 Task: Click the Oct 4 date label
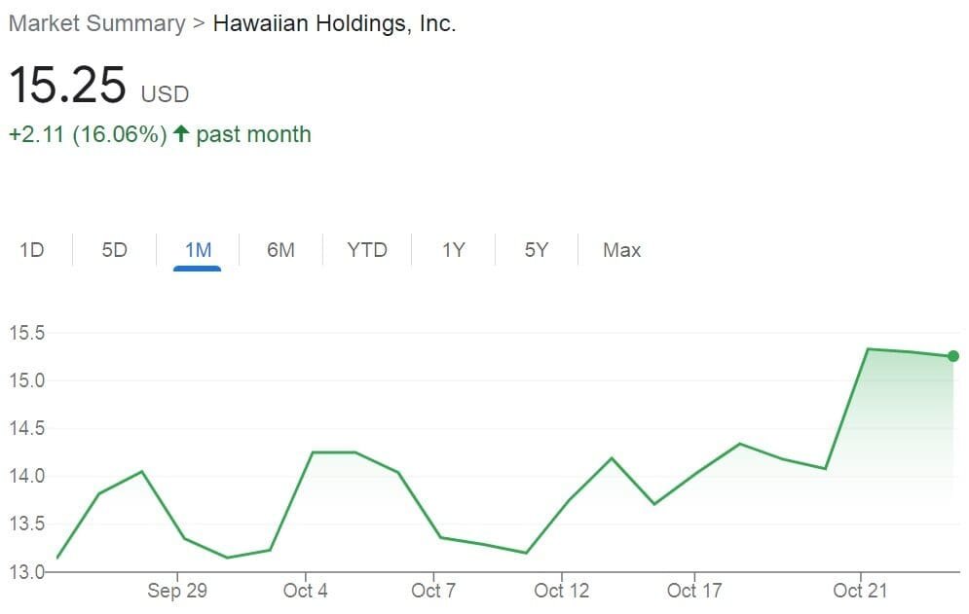305,591
